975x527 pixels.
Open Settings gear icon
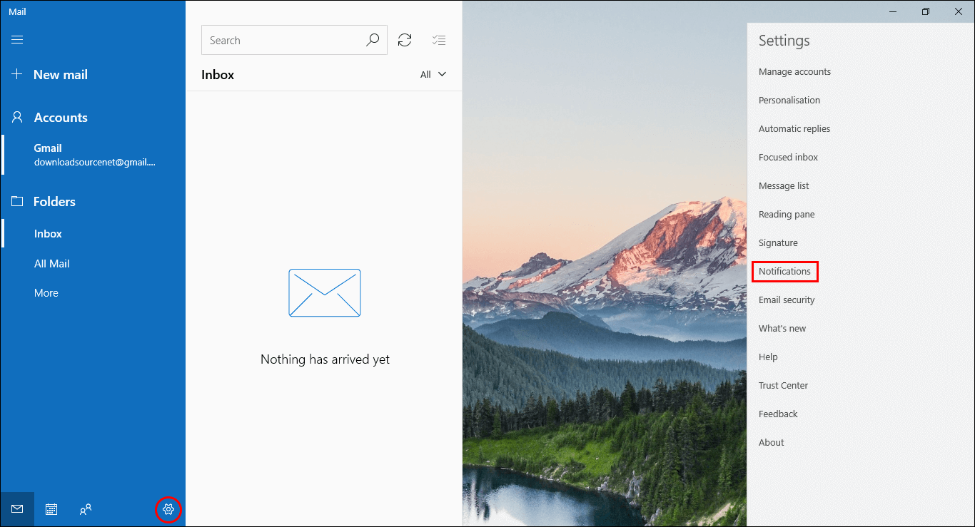click(168, 509)
